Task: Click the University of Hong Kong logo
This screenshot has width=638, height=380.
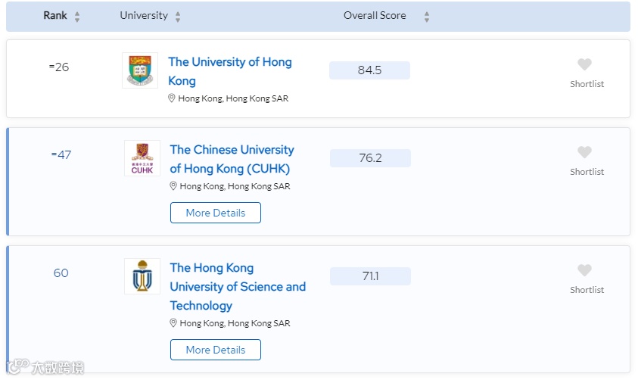Action: (140, 70)
